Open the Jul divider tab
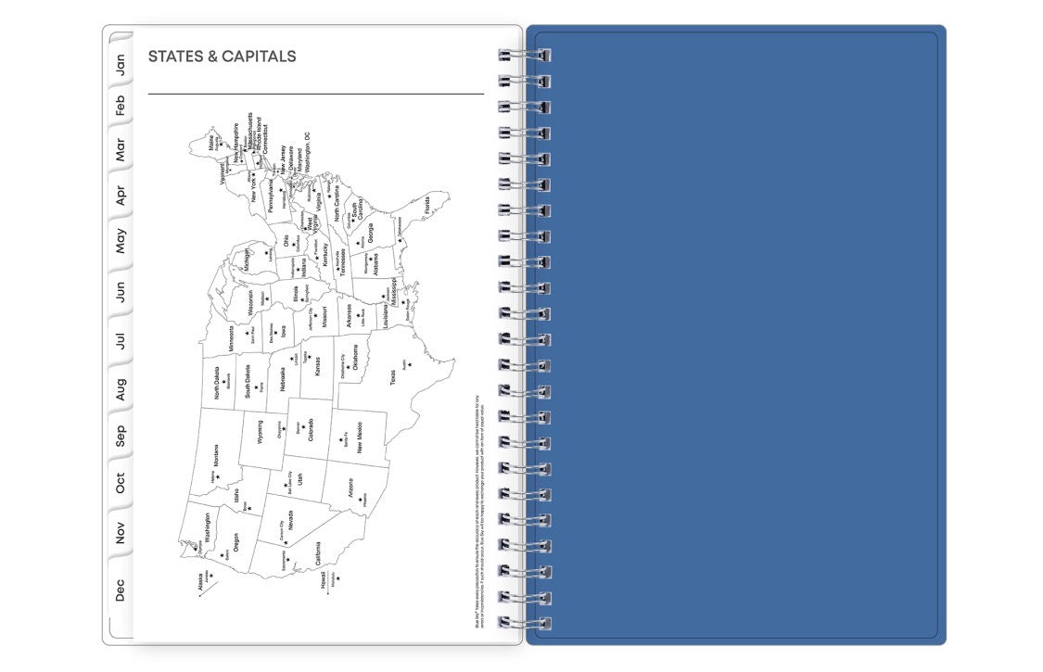This screenshot has width=1043, height=672. point(121,340)
